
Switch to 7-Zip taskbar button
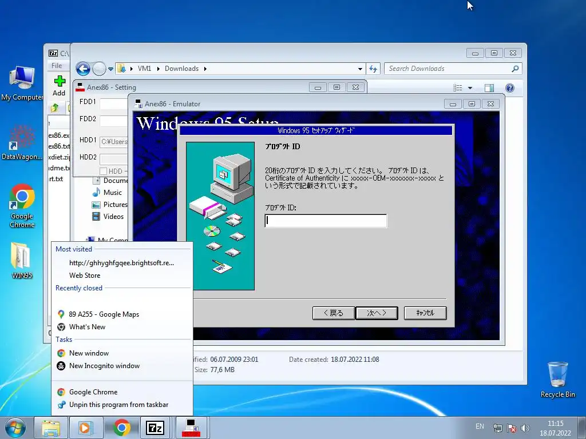point(155,428)
